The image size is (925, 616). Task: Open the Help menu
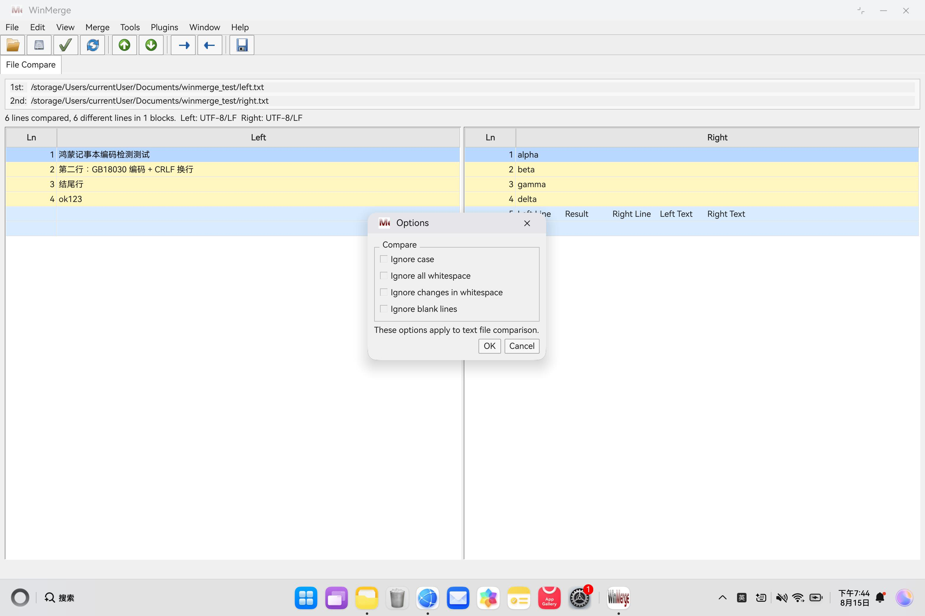click(240, 27)
